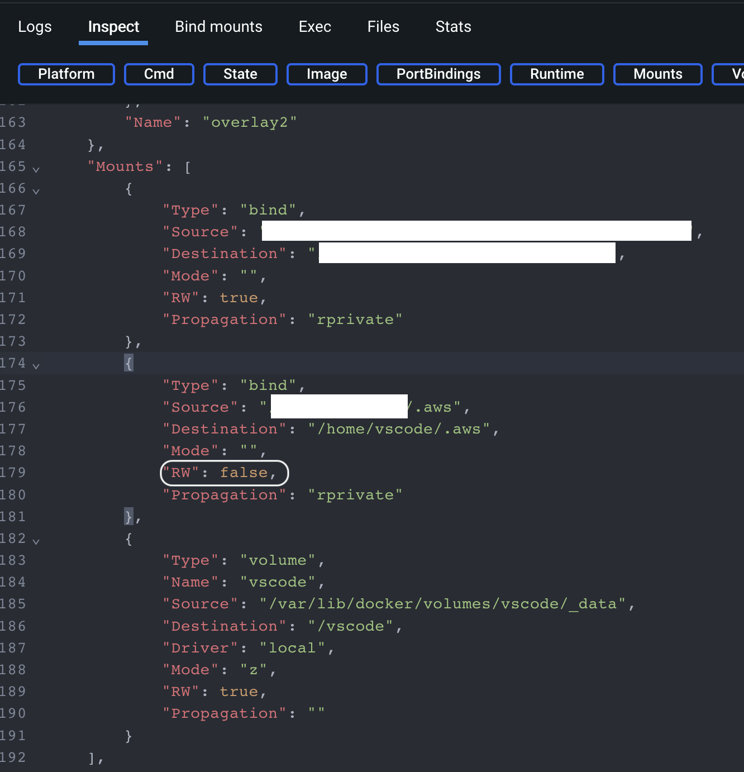This screenshot has width=744, height=772.
Task: Jump to the Runtime section
Action: pyautogui.click(x=557, y=74)
